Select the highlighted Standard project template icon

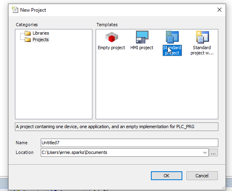click(x=172, y=37)
